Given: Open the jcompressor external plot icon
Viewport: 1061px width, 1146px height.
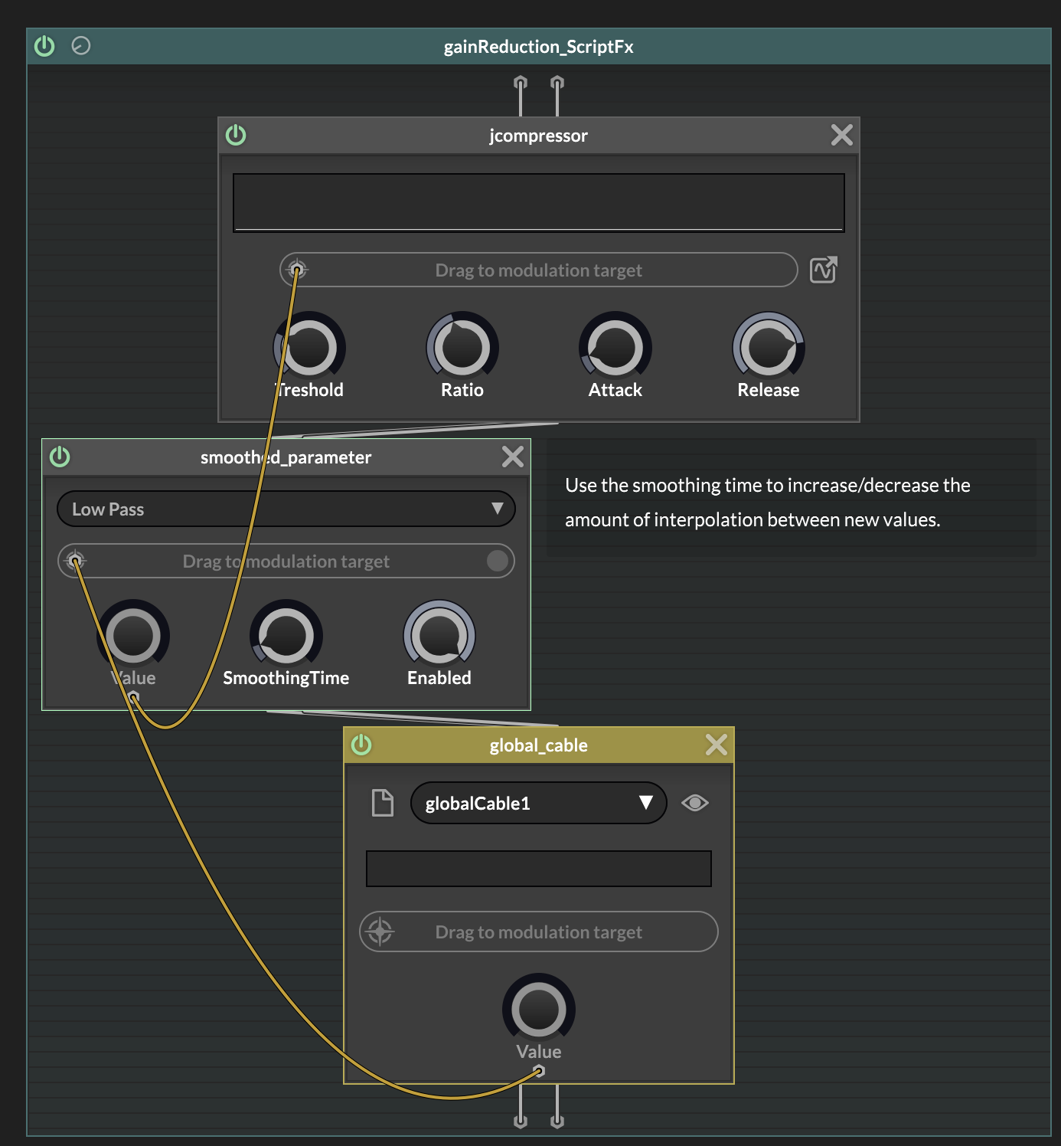Looking at the screenshot, I should (x=824, y=270).
